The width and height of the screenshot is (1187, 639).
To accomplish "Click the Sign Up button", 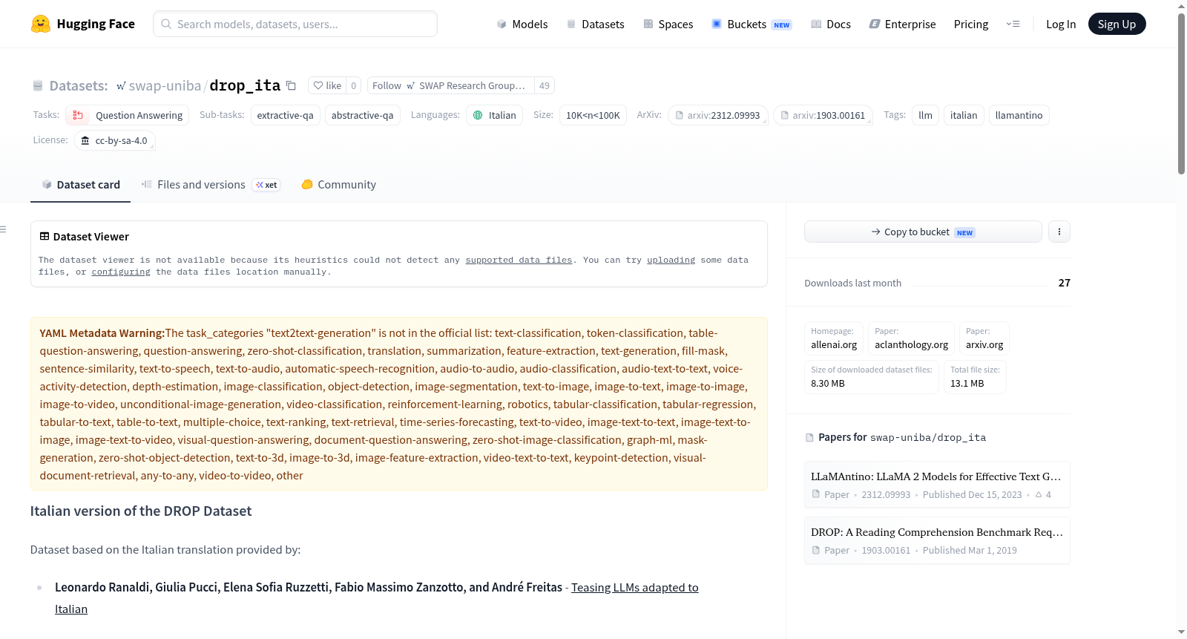I will point(1117,24).
